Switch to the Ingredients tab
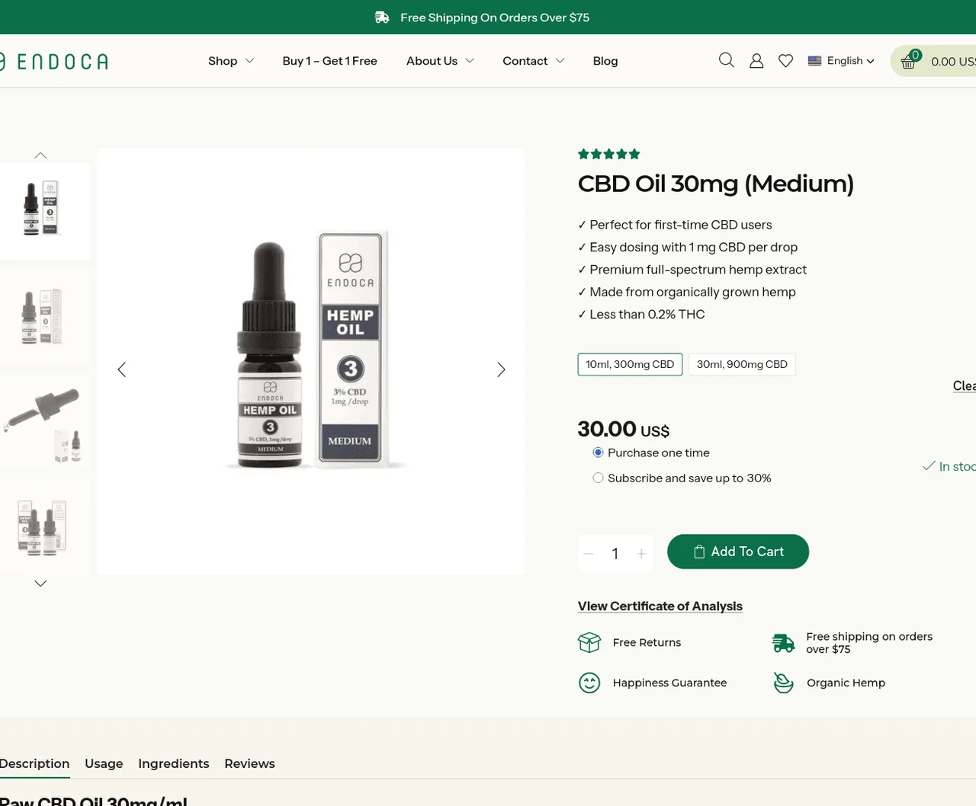Screen dimensions: 976x806 point(173,763)
